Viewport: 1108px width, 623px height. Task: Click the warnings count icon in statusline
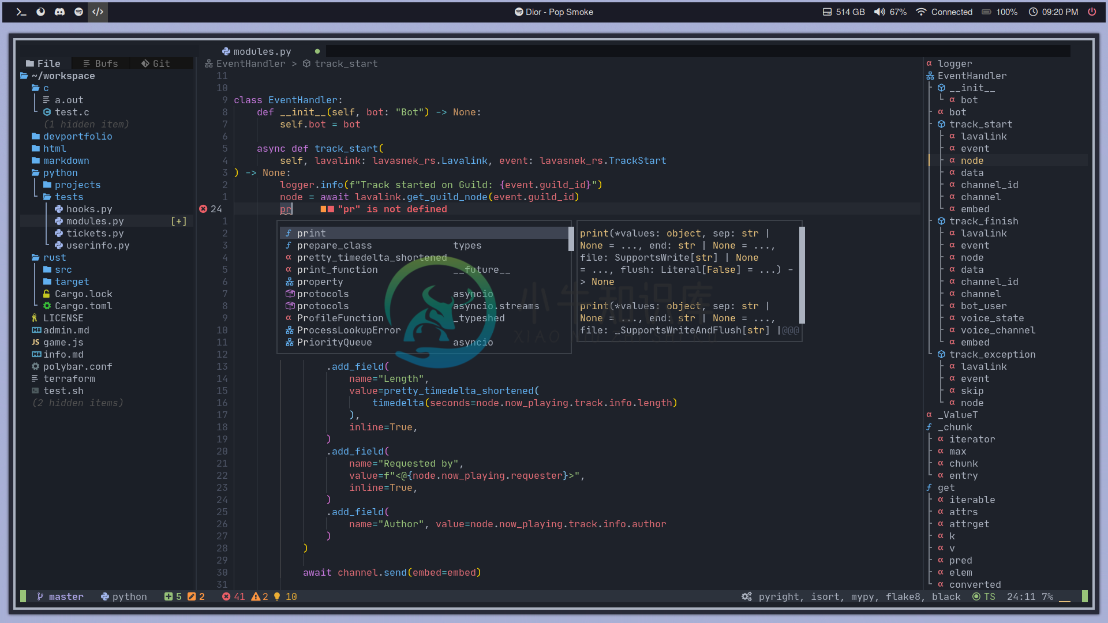256,596
